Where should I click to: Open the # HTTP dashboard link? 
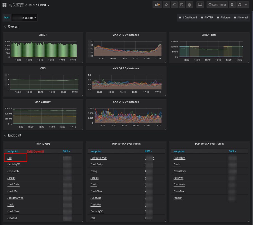click(x=207, y=18)
